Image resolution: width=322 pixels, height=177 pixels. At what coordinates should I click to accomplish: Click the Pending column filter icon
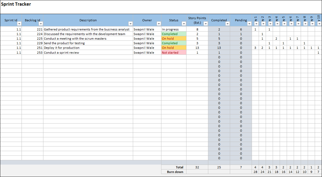pos(249,24)
